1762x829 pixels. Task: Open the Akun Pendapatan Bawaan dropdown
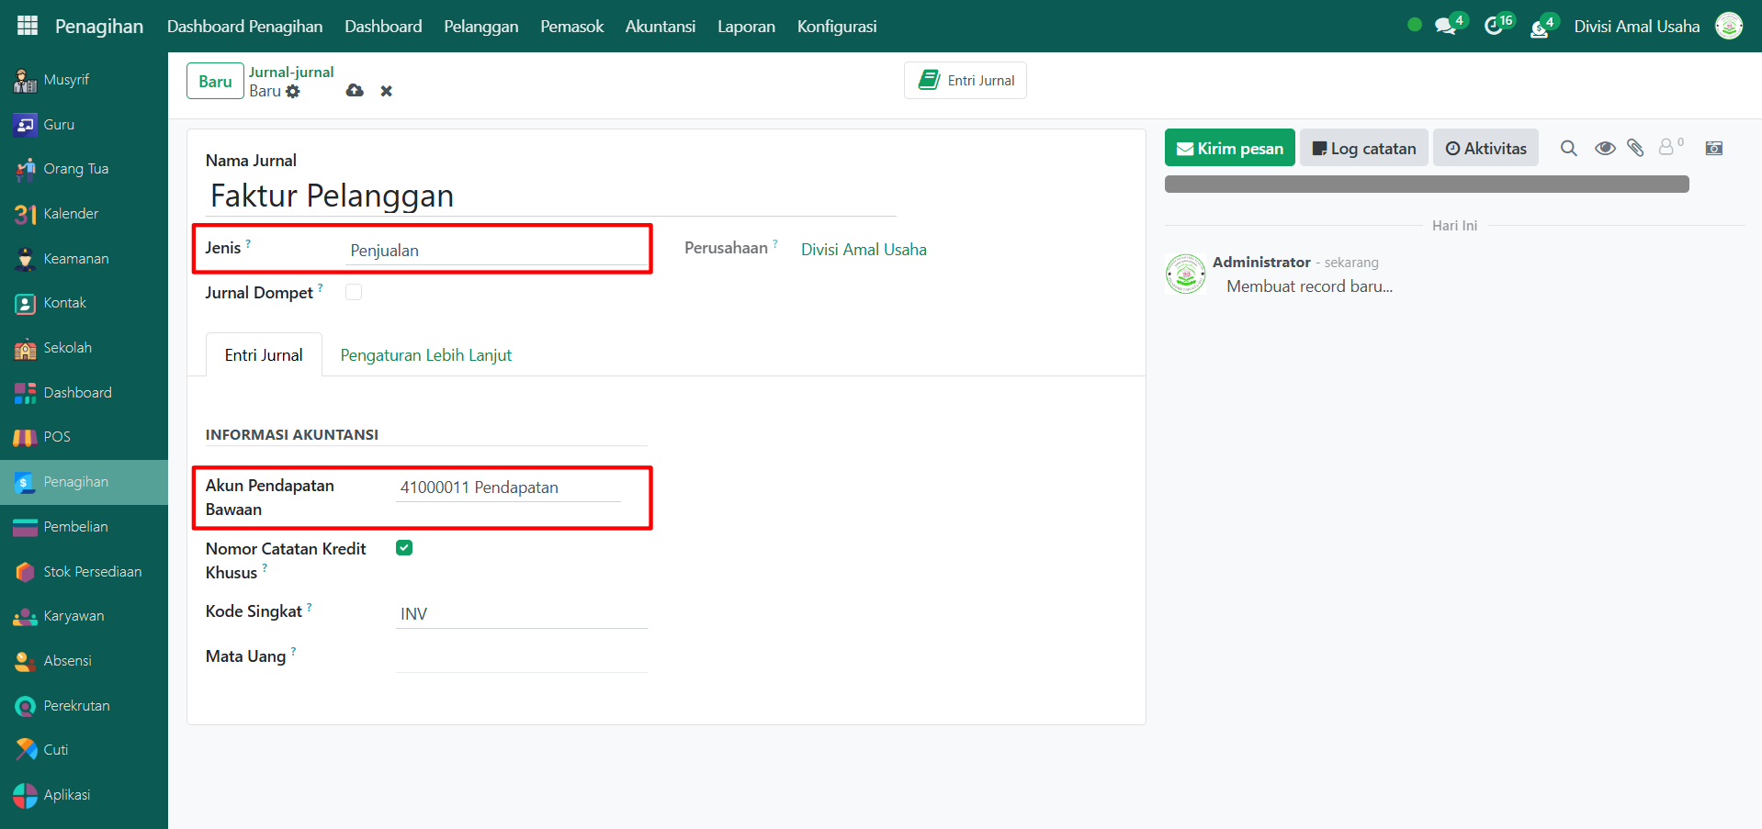[x=509, y=487]
